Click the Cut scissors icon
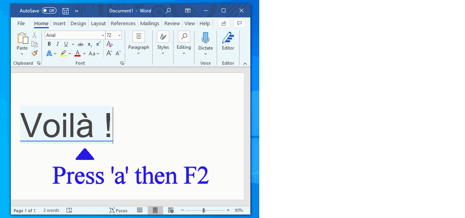Image resolution: width=465 pixels, height=218 pixels. click(34, 35)
